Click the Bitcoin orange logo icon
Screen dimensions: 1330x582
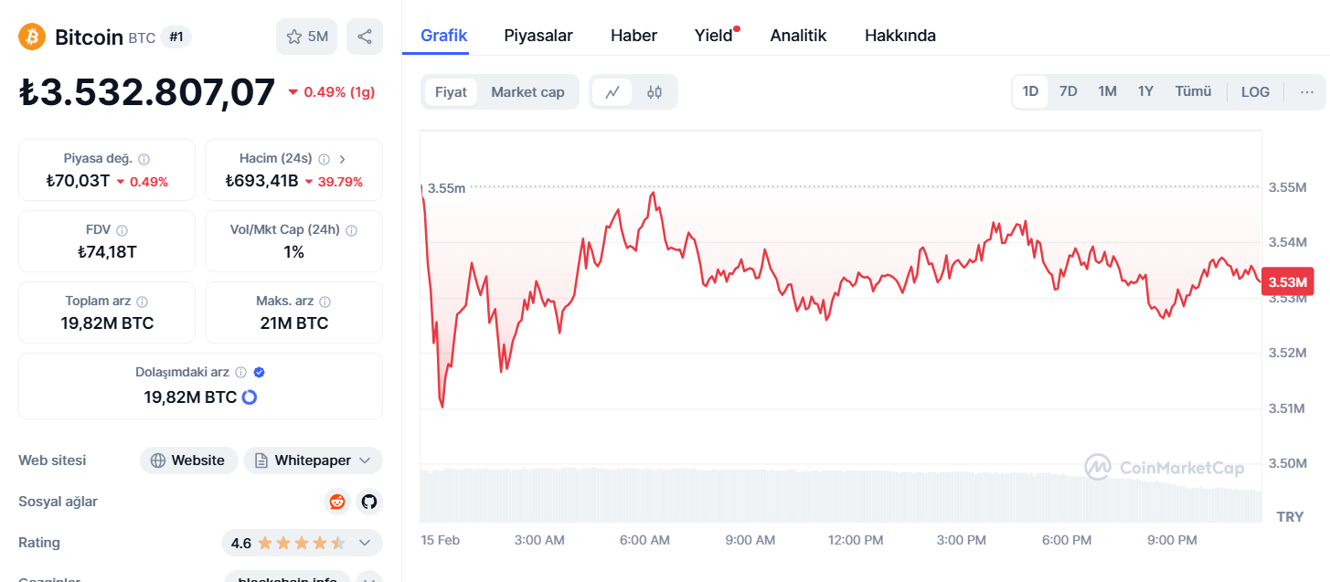(32, 37)
